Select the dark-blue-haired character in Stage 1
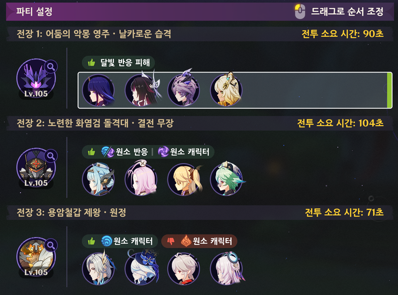Image resolution: width=398 pixels, height=295 pixels. click(98, 90)
